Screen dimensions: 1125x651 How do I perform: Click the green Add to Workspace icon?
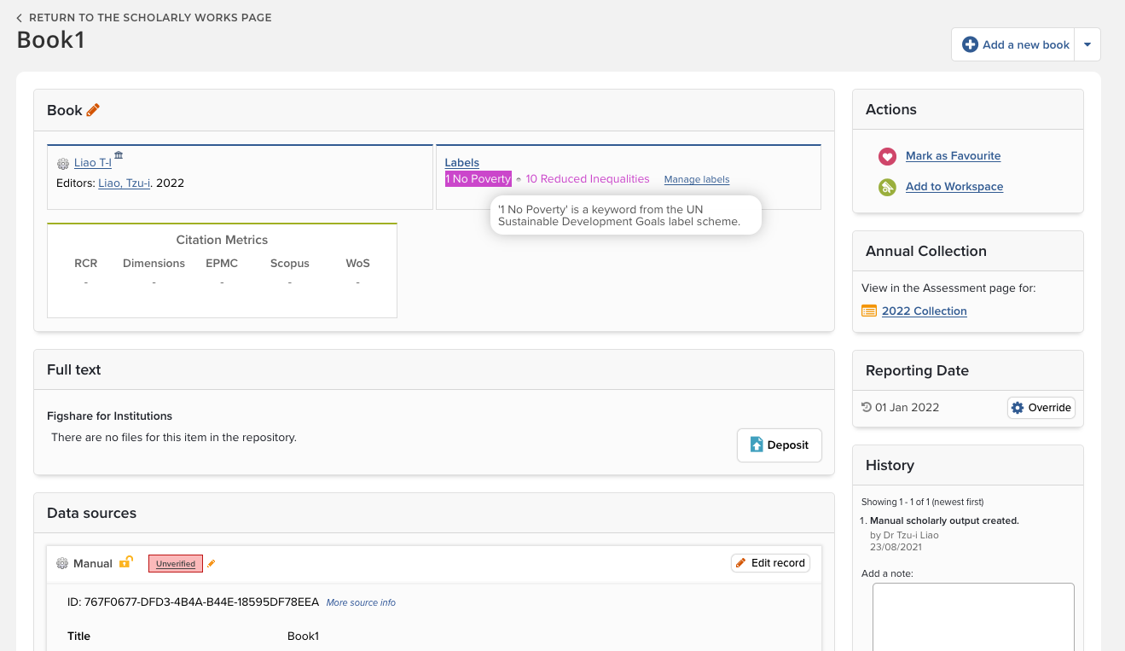(887, 187)
